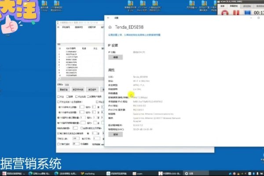Viewport: 264px width, 176px height.
Task: Open settings home via the house icon
Action: pyautogui.click(x=110, y=27)
